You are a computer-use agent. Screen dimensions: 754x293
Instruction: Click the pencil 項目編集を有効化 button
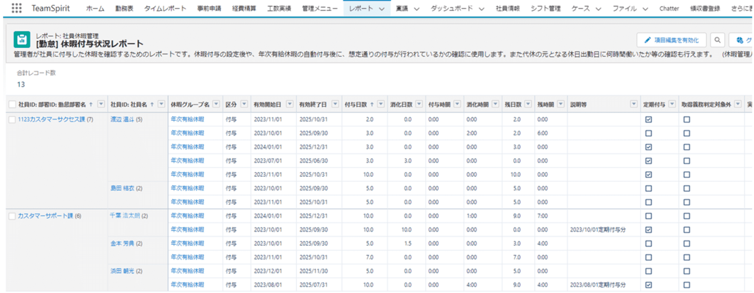[x=671, y=40]
